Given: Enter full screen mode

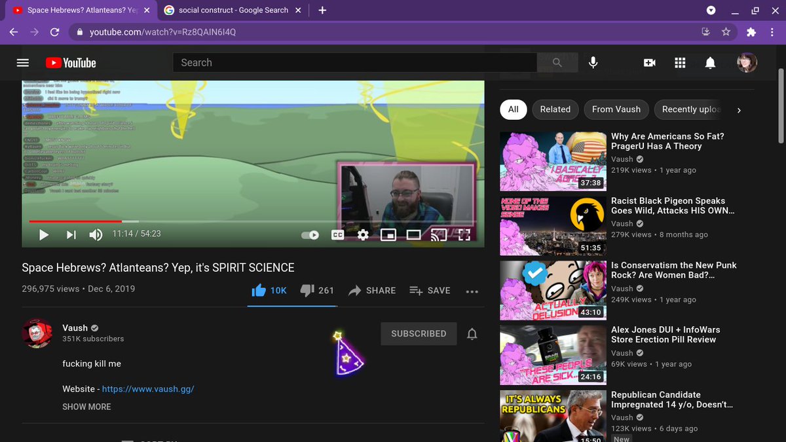Looking at the screenshot, I should 464,234.
